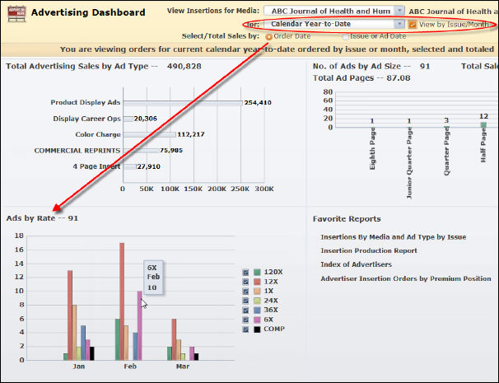Image resolution: width=499 pixels, height=383 pixels.
Task: Toggle the COMP legend checkbox
Action: pyautogui.click(x=245, y=329)
